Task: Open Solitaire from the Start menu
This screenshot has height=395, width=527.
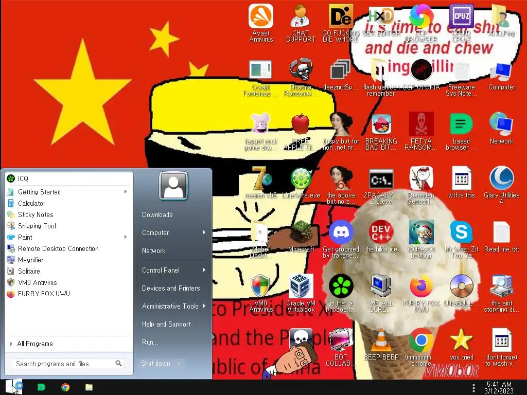Action: pos(69,271)
